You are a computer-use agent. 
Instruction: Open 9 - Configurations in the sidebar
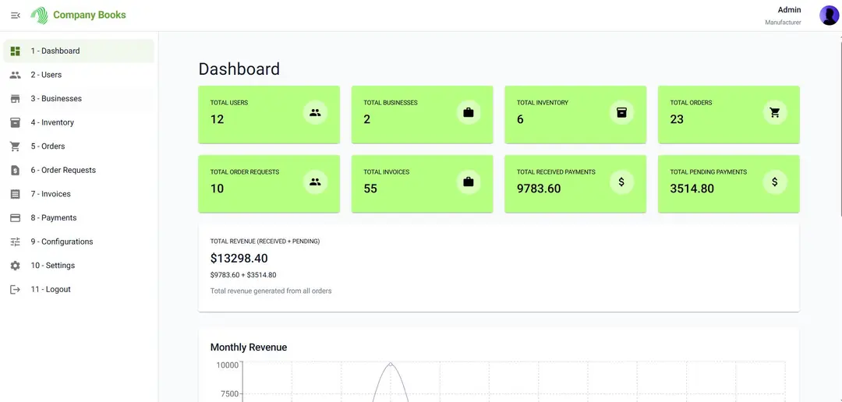pos(79,242)
